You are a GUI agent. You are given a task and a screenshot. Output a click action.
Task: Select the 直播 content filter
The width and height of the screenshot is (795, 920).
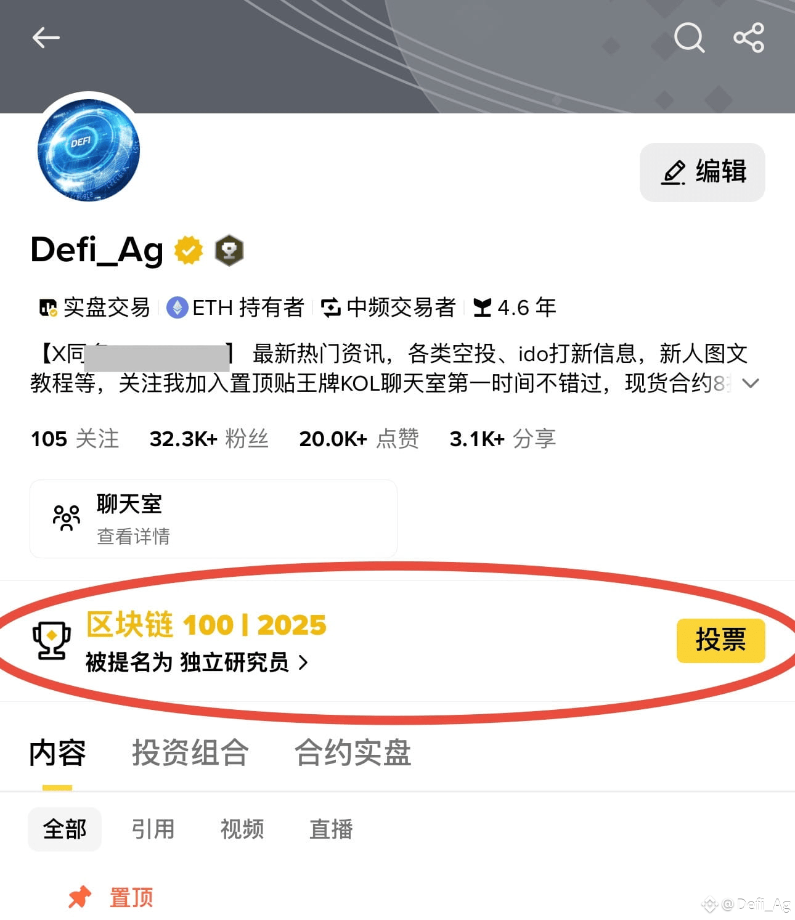pos(331,829)
